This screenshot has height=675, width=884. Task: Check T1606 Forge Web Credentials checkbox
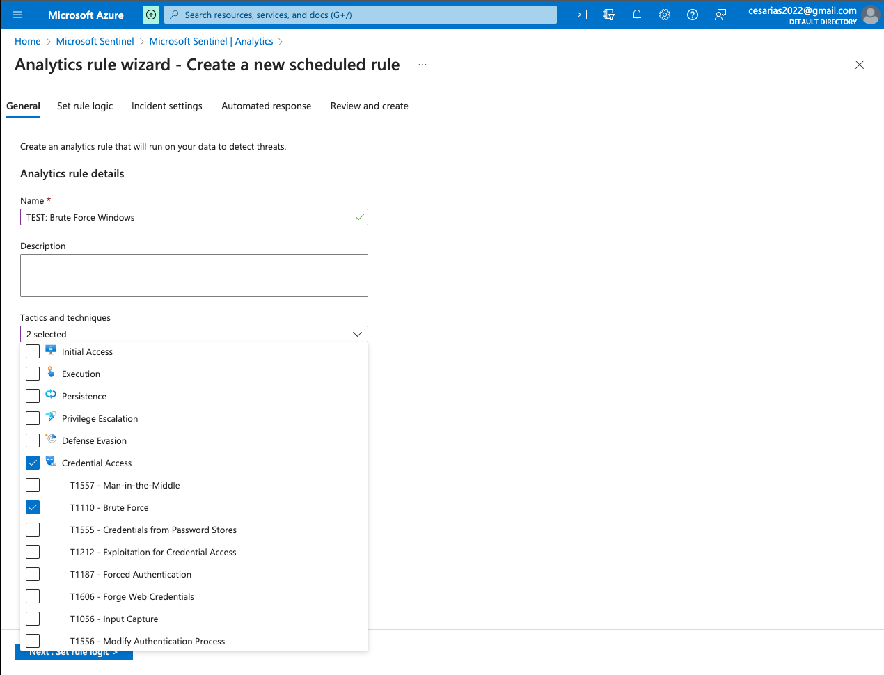click(x=33, y=596)
